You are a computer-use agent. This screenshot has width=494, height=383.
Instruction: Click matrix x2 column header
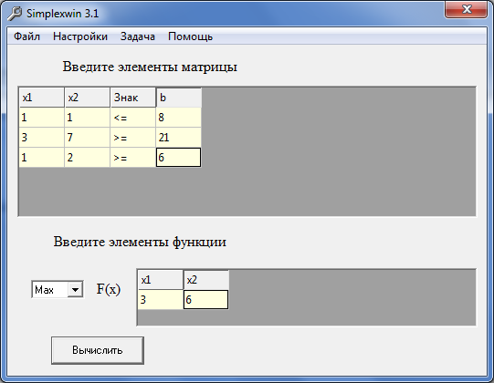pyautogui.click(x=88, y=98)
